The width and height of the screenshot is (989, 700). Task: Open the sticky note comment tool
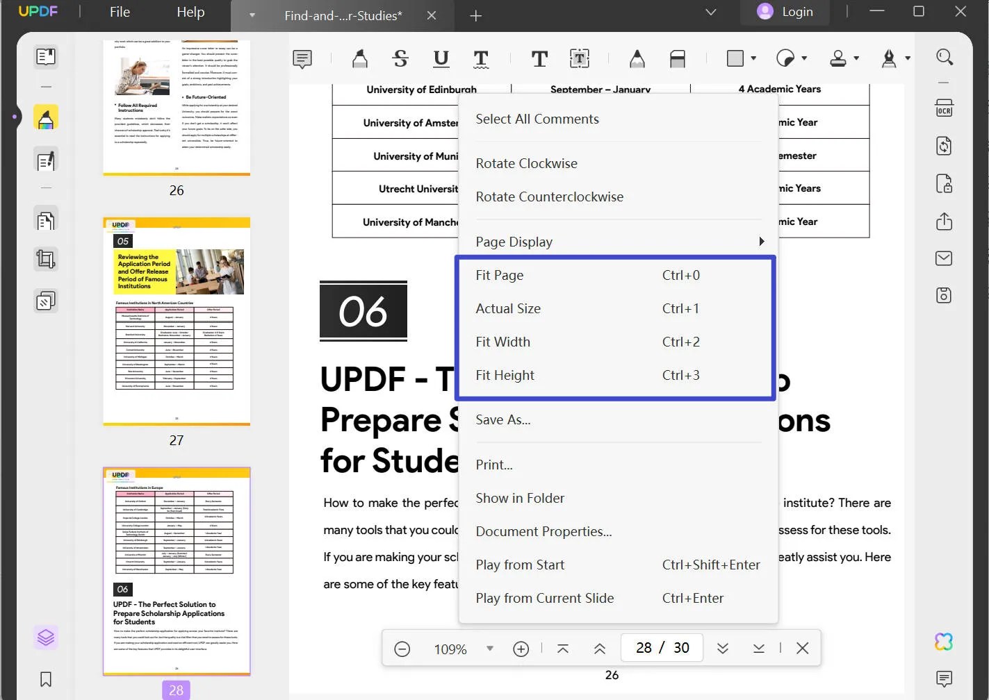(302, 58)
